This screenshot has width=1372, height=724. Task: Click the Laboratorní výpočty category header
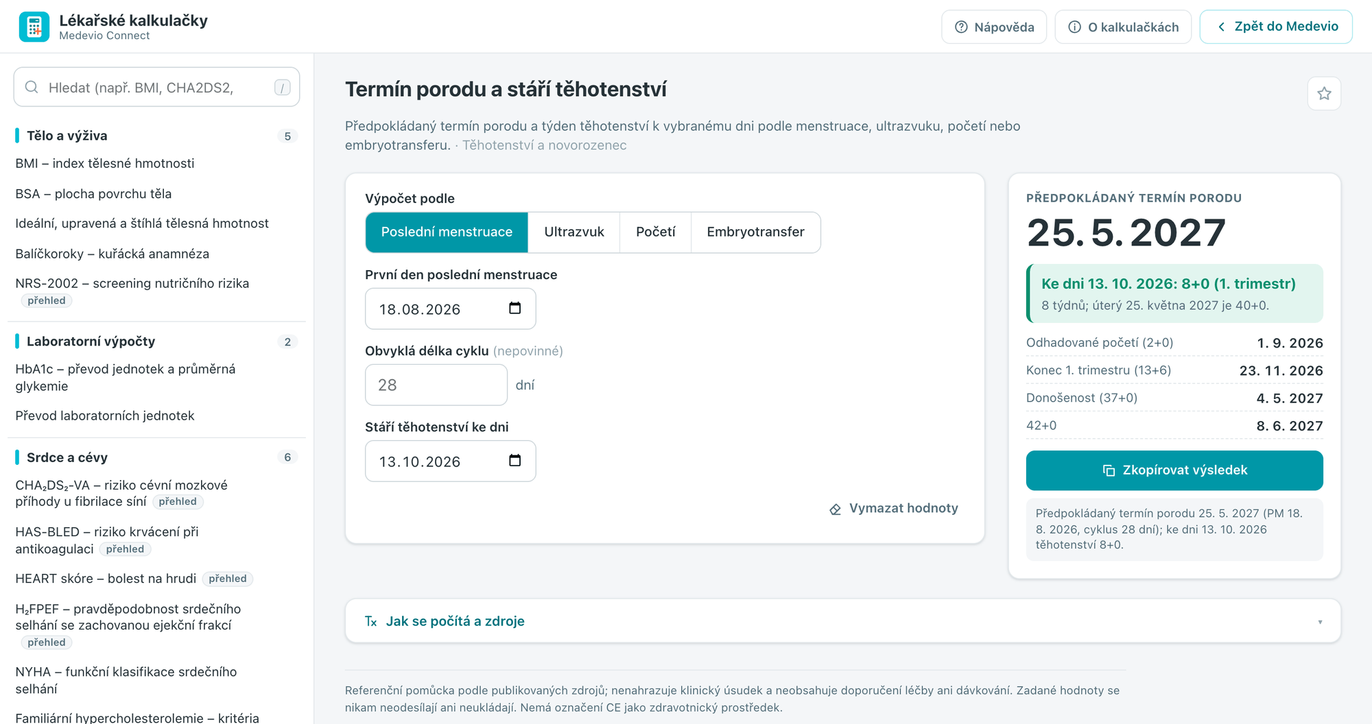pyautogui.click(x=156, y=341)
